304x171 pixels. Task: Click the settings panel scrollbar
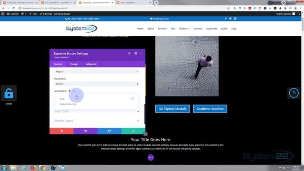[144, 114]
